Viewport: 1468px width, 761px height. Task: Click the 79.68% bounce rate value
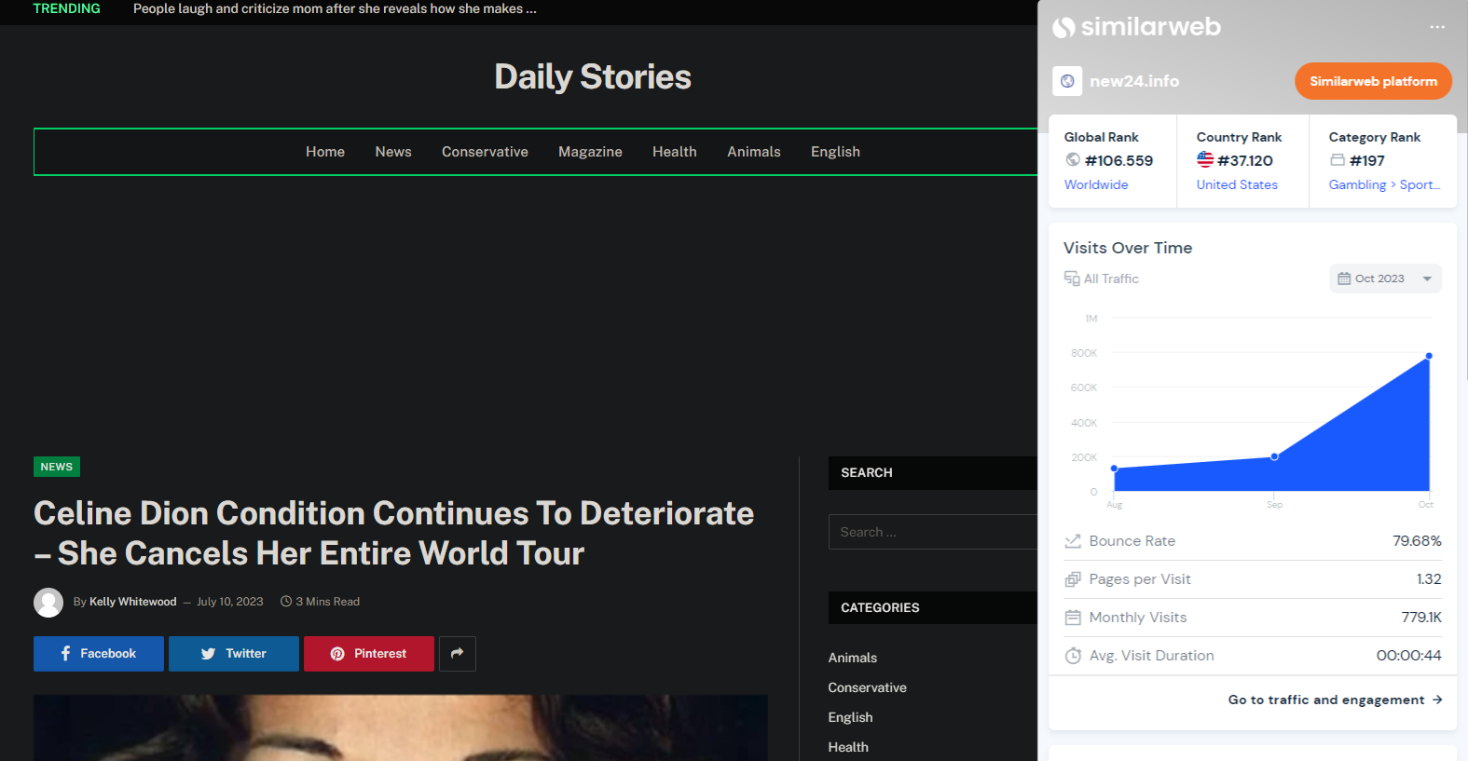(x=1417, y=541)
